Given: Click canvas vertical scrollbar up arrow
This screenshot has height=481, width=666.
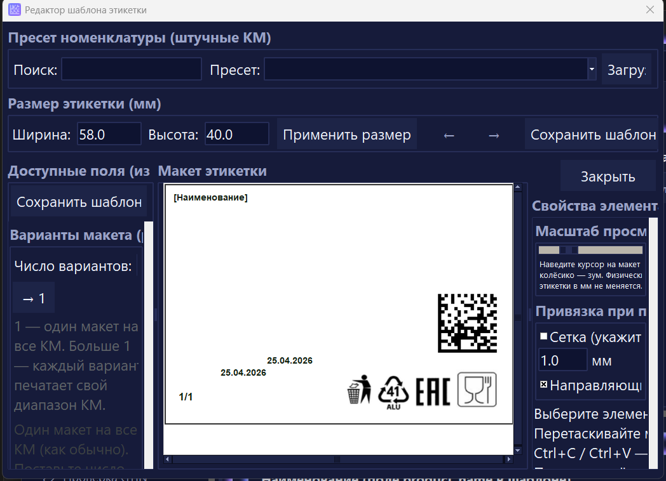Looking at the screenshot, I should (518, 187).
